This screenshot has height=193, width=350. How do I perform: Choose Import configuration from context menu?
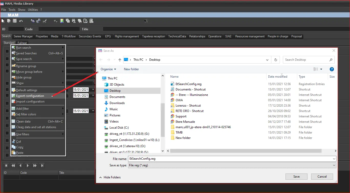pos(30,101)
